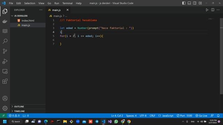The height and width of the screenshot is (125, 223).
Task: Open the Go menu
Action: [49, 3]
